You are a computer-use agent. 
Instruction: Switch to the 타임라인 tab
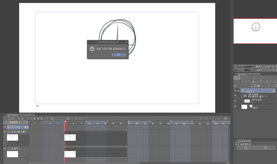tap(13, 115)
